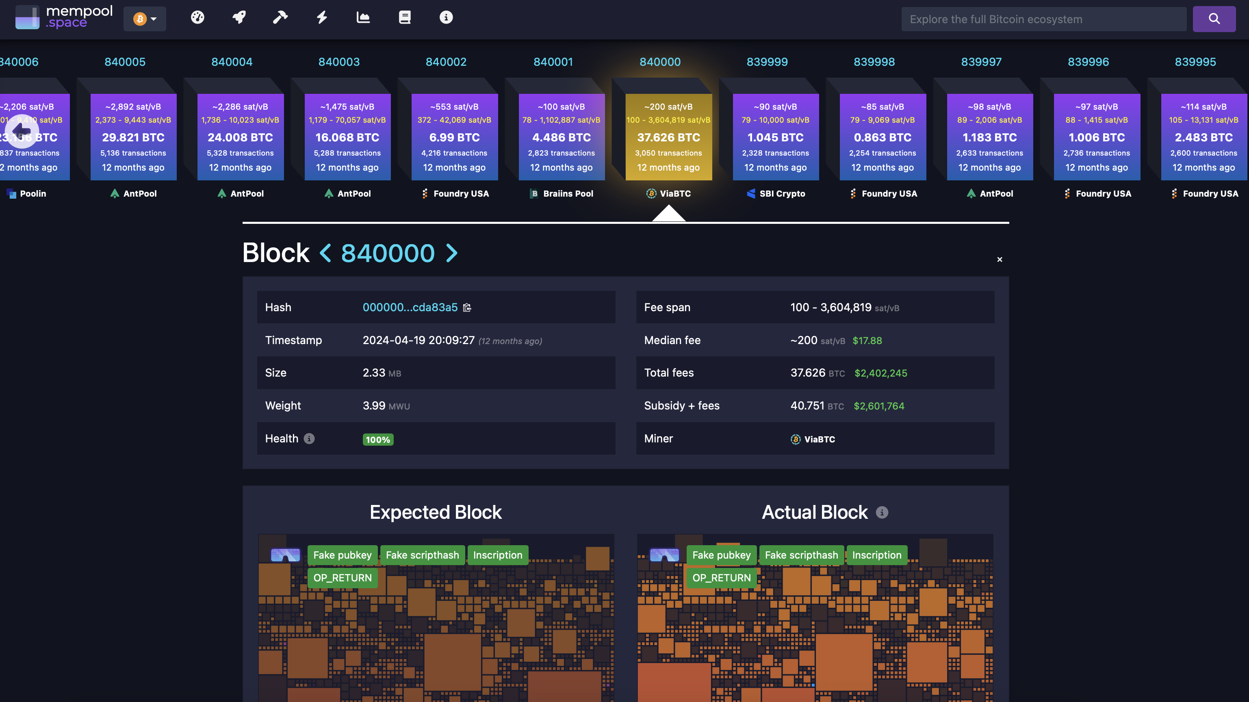Select the 29.821 BTC block cube
The image size is (1249, 702).
click(133, 137)
